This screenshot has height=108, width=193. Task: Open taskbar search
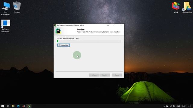[x=8, y=106]
